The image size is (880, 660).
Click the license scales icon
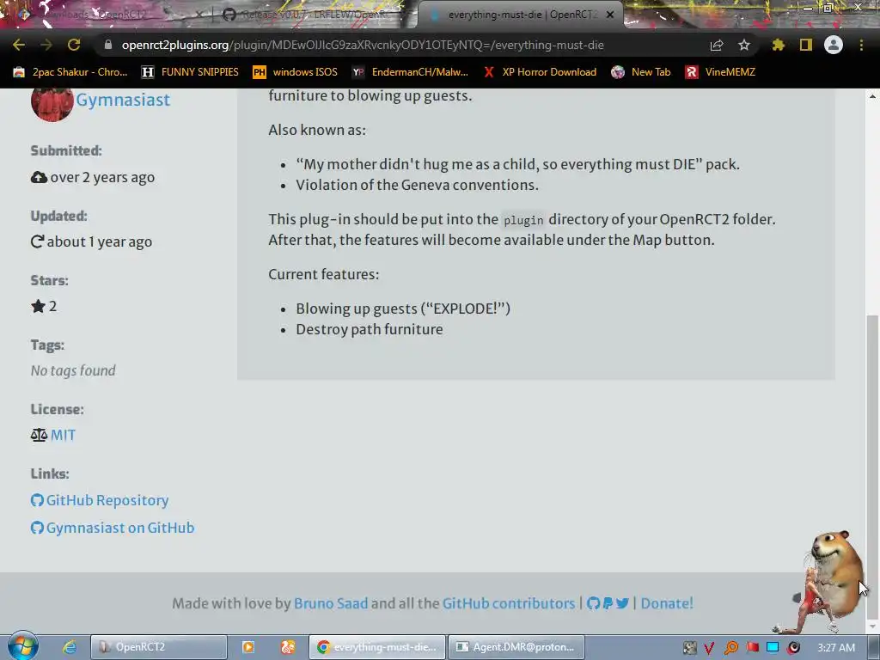tap(39, 435)
